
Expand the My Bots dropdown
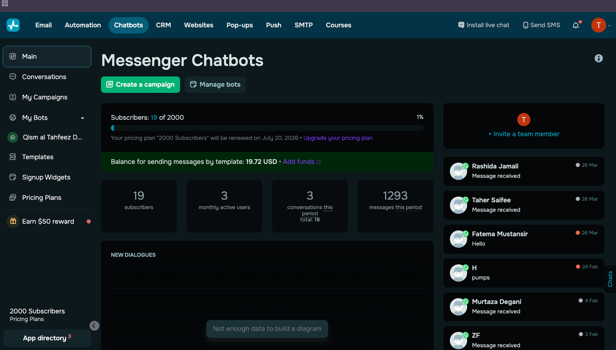coord(82,118)
